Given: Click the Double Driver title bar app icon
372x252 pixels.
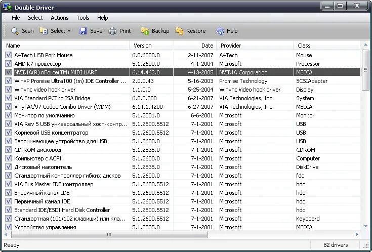Looking at the screenshot, I should point(7,7).
